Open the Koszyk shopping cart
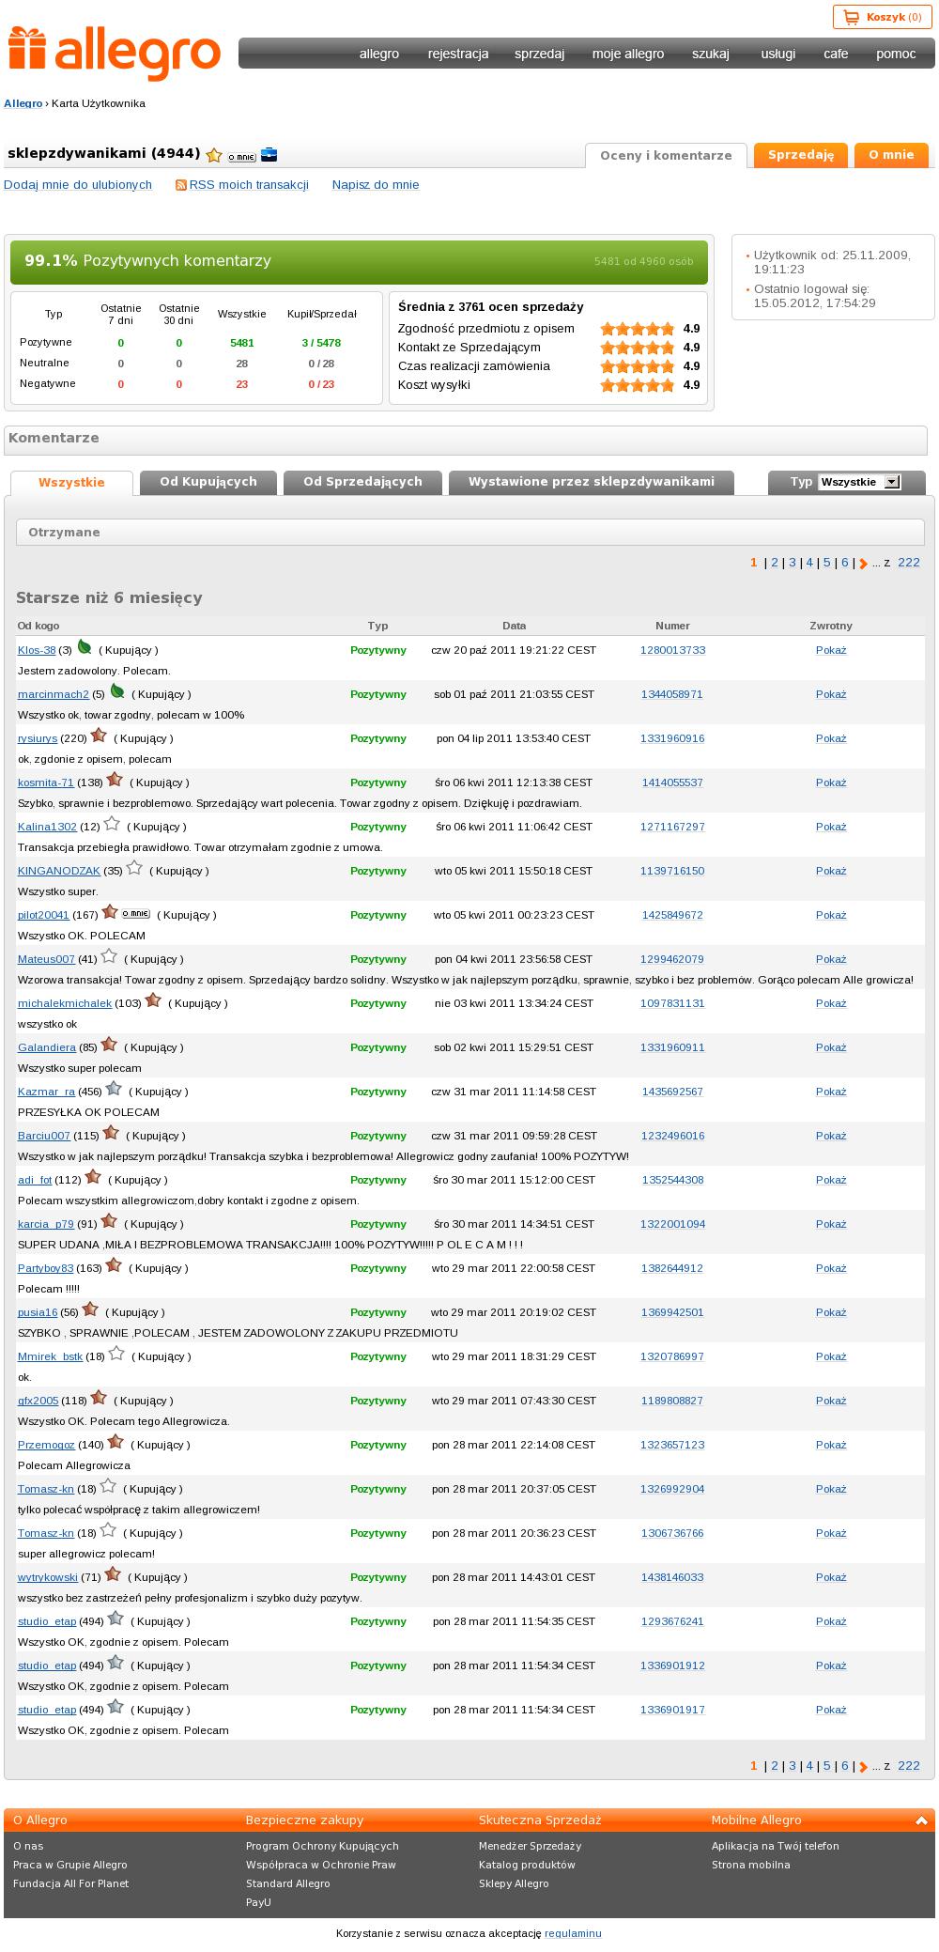Viewport: 939px width, 1952px height. tap(883, 17)
